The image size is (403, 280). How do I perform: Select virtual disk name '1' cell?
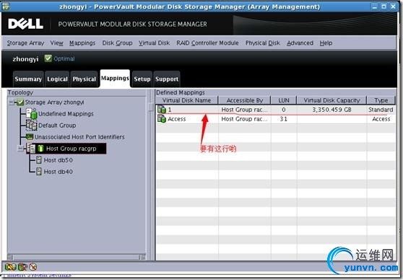click(x=170, y=110)
